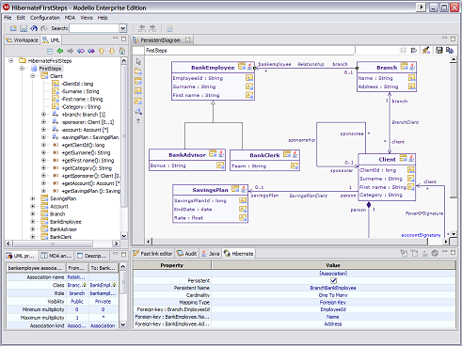Collapse the HibernateFirstSteps root node
462x346 pixels.
tap(11, 61)
